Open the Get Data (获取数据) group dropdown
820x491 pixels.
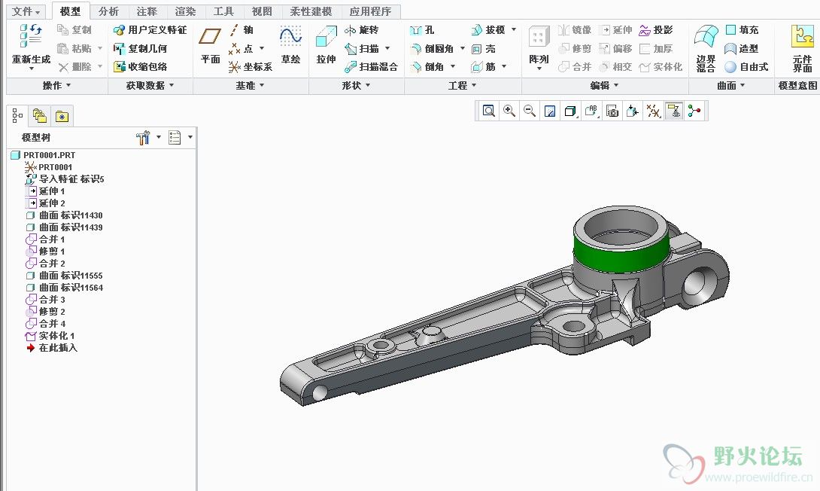coord(150,85)
